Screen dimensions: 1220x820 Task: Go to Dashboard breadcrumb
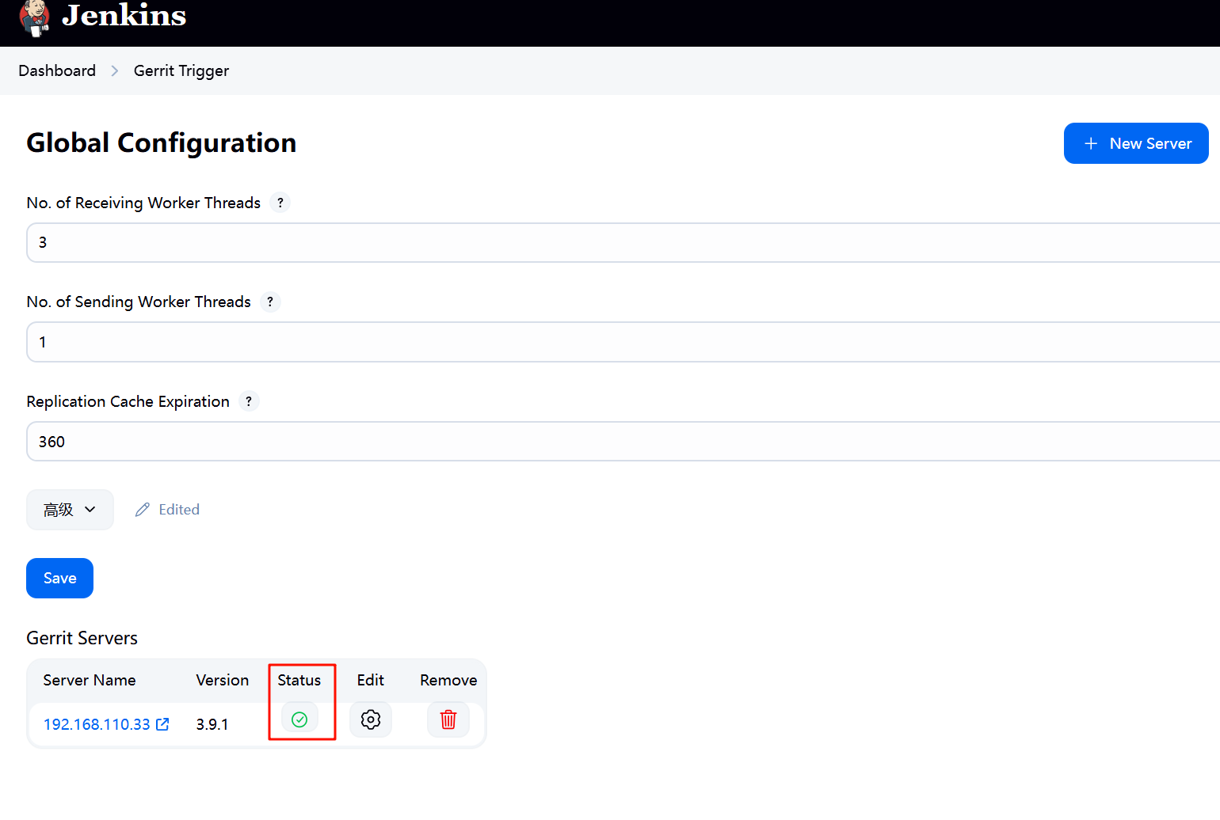pyautogui.click(x=57, y=70)
